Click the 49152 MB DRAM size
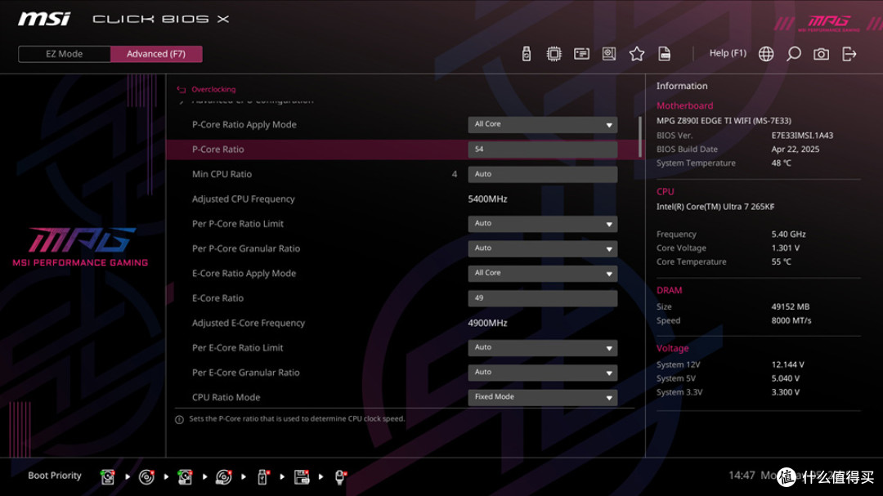Viewport: 883px width, 496px height. (790, 306)
